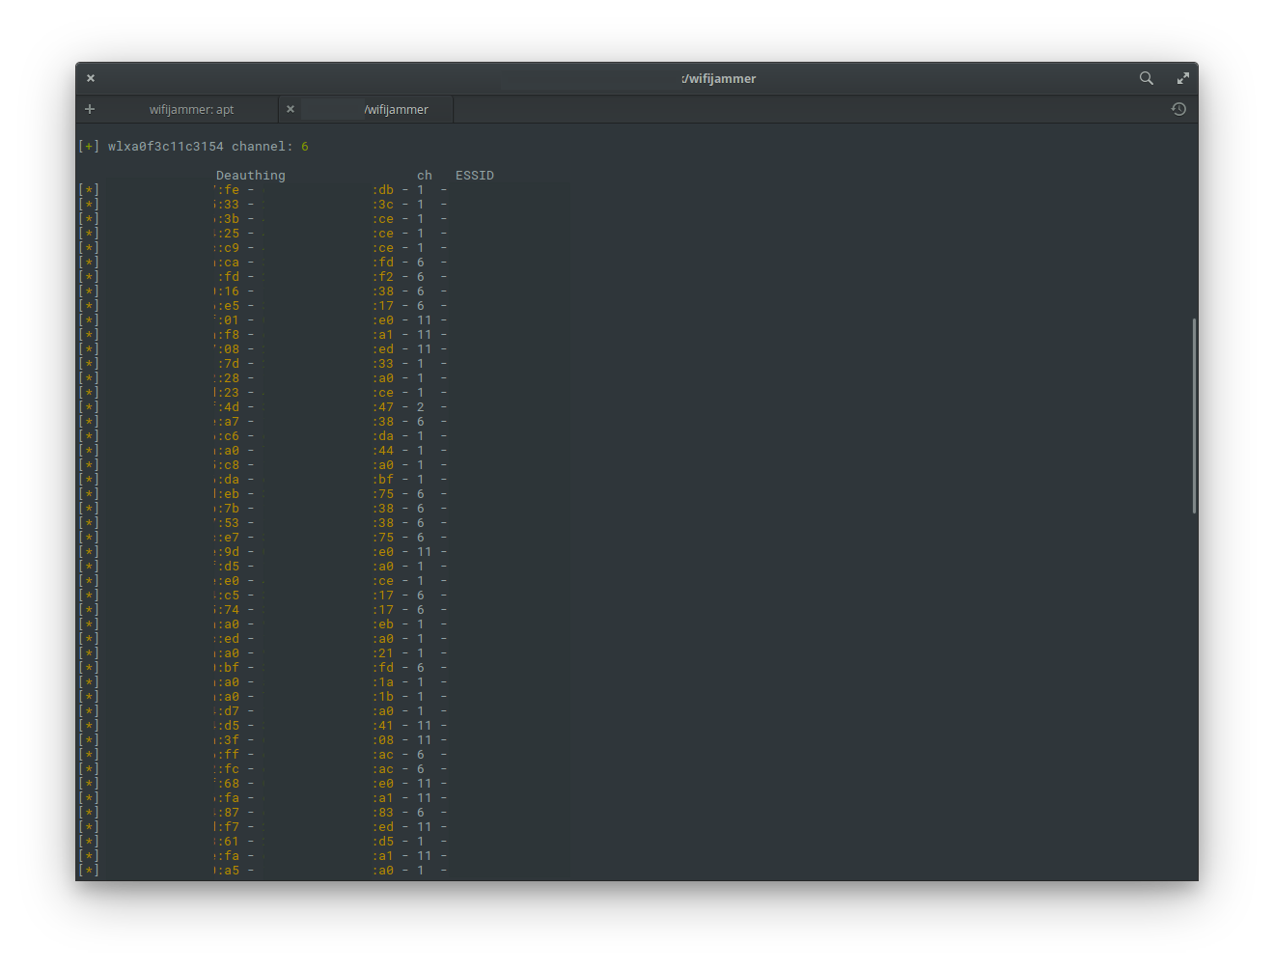This screenshot has width=1274, height=970.
Task: Toggle fullscreen with the expand arrows icon
Action: [x=1182, y=78]
